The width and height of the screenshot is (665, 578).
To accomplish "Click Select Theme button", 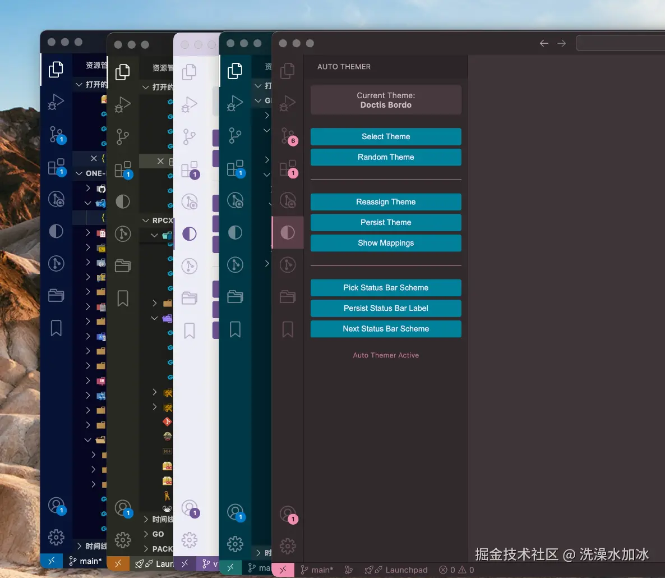I will coord(386,137).
